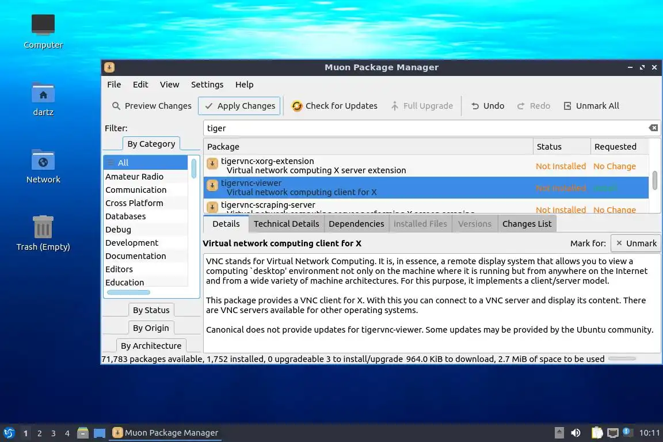Expand the By Architecture filter section
Image resolution: width=663 pixels, height=442 pixels.
click(151, 345)
